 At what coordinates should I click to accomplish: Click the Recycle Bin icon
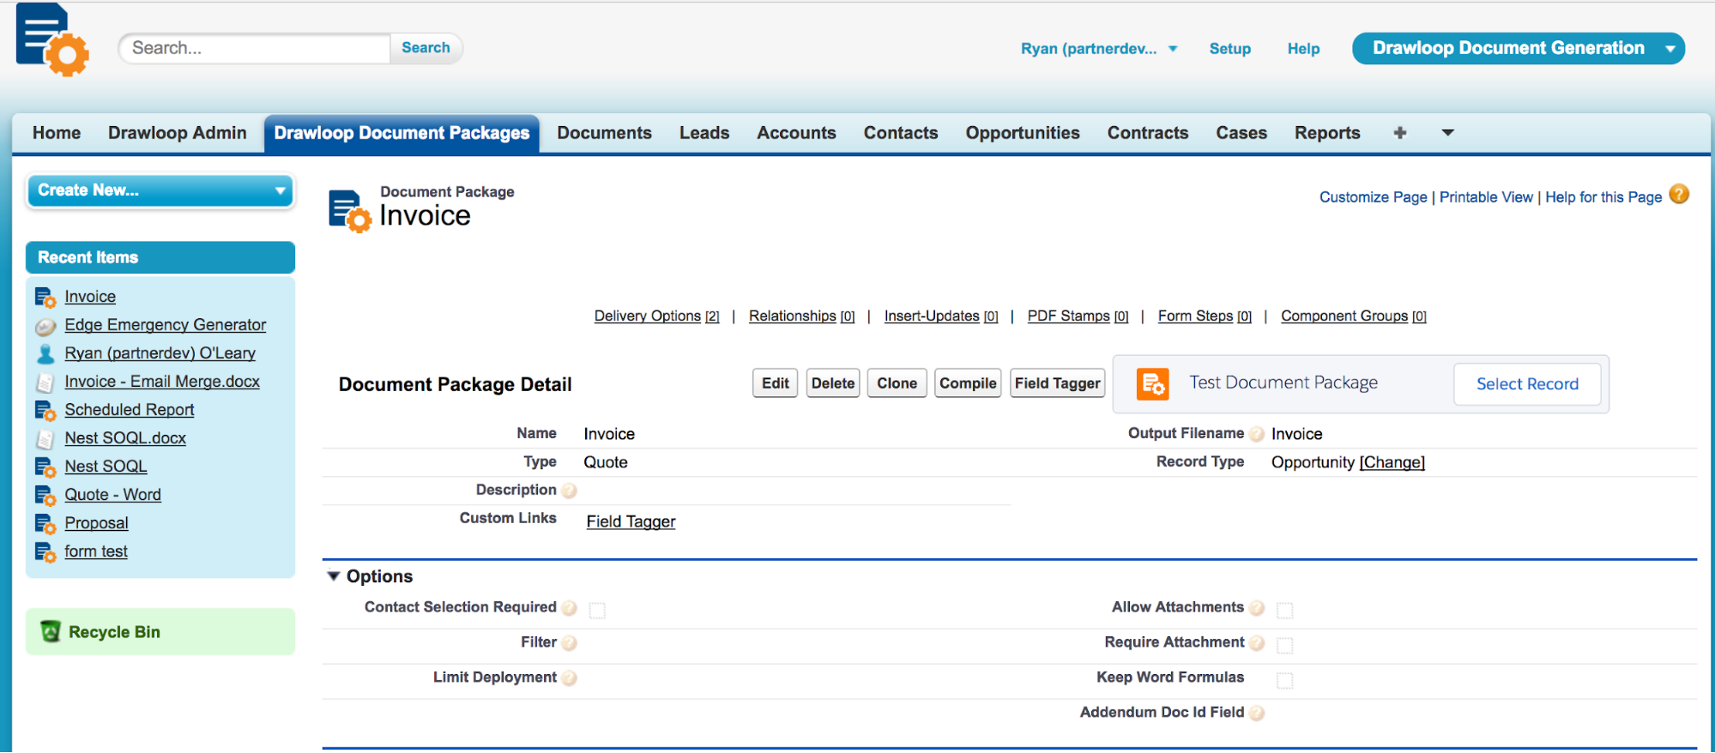[51, 631]
